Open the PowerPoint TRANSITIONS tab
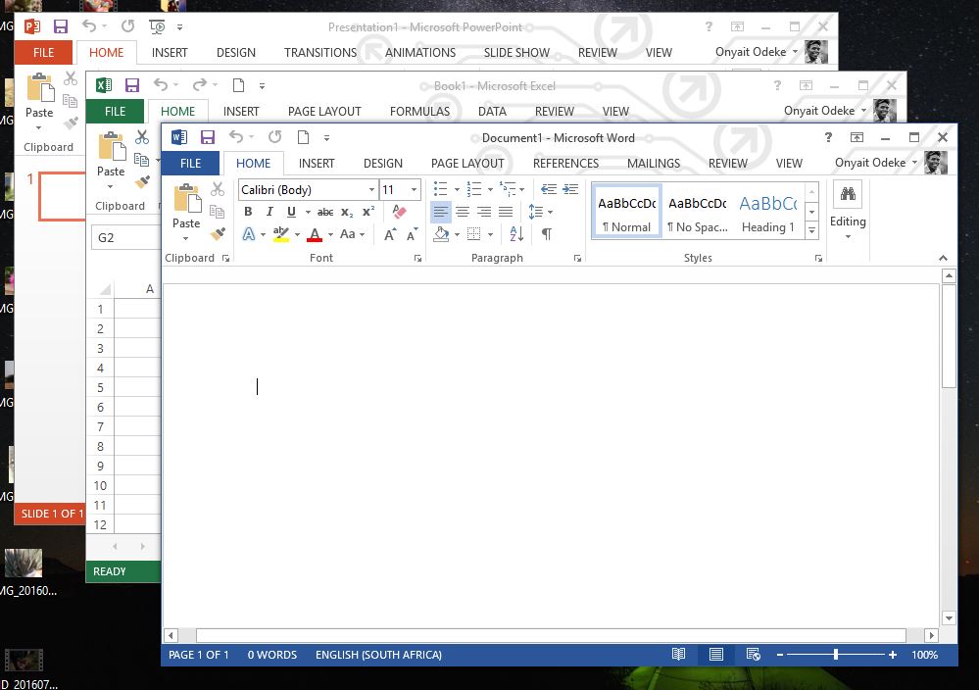The width and height of the screenshot is (979, 690). (x=320, y=53)
